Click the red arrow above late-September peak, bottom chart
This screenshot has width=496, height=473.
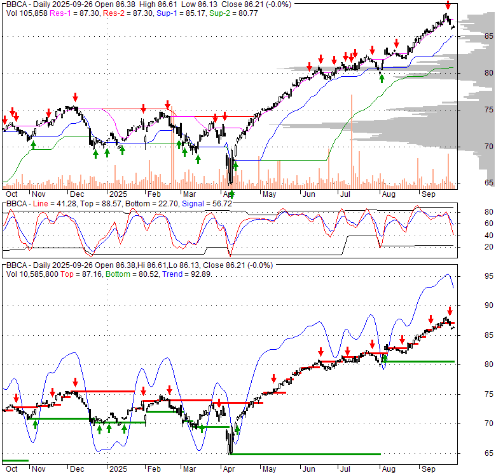pos(450,311)
